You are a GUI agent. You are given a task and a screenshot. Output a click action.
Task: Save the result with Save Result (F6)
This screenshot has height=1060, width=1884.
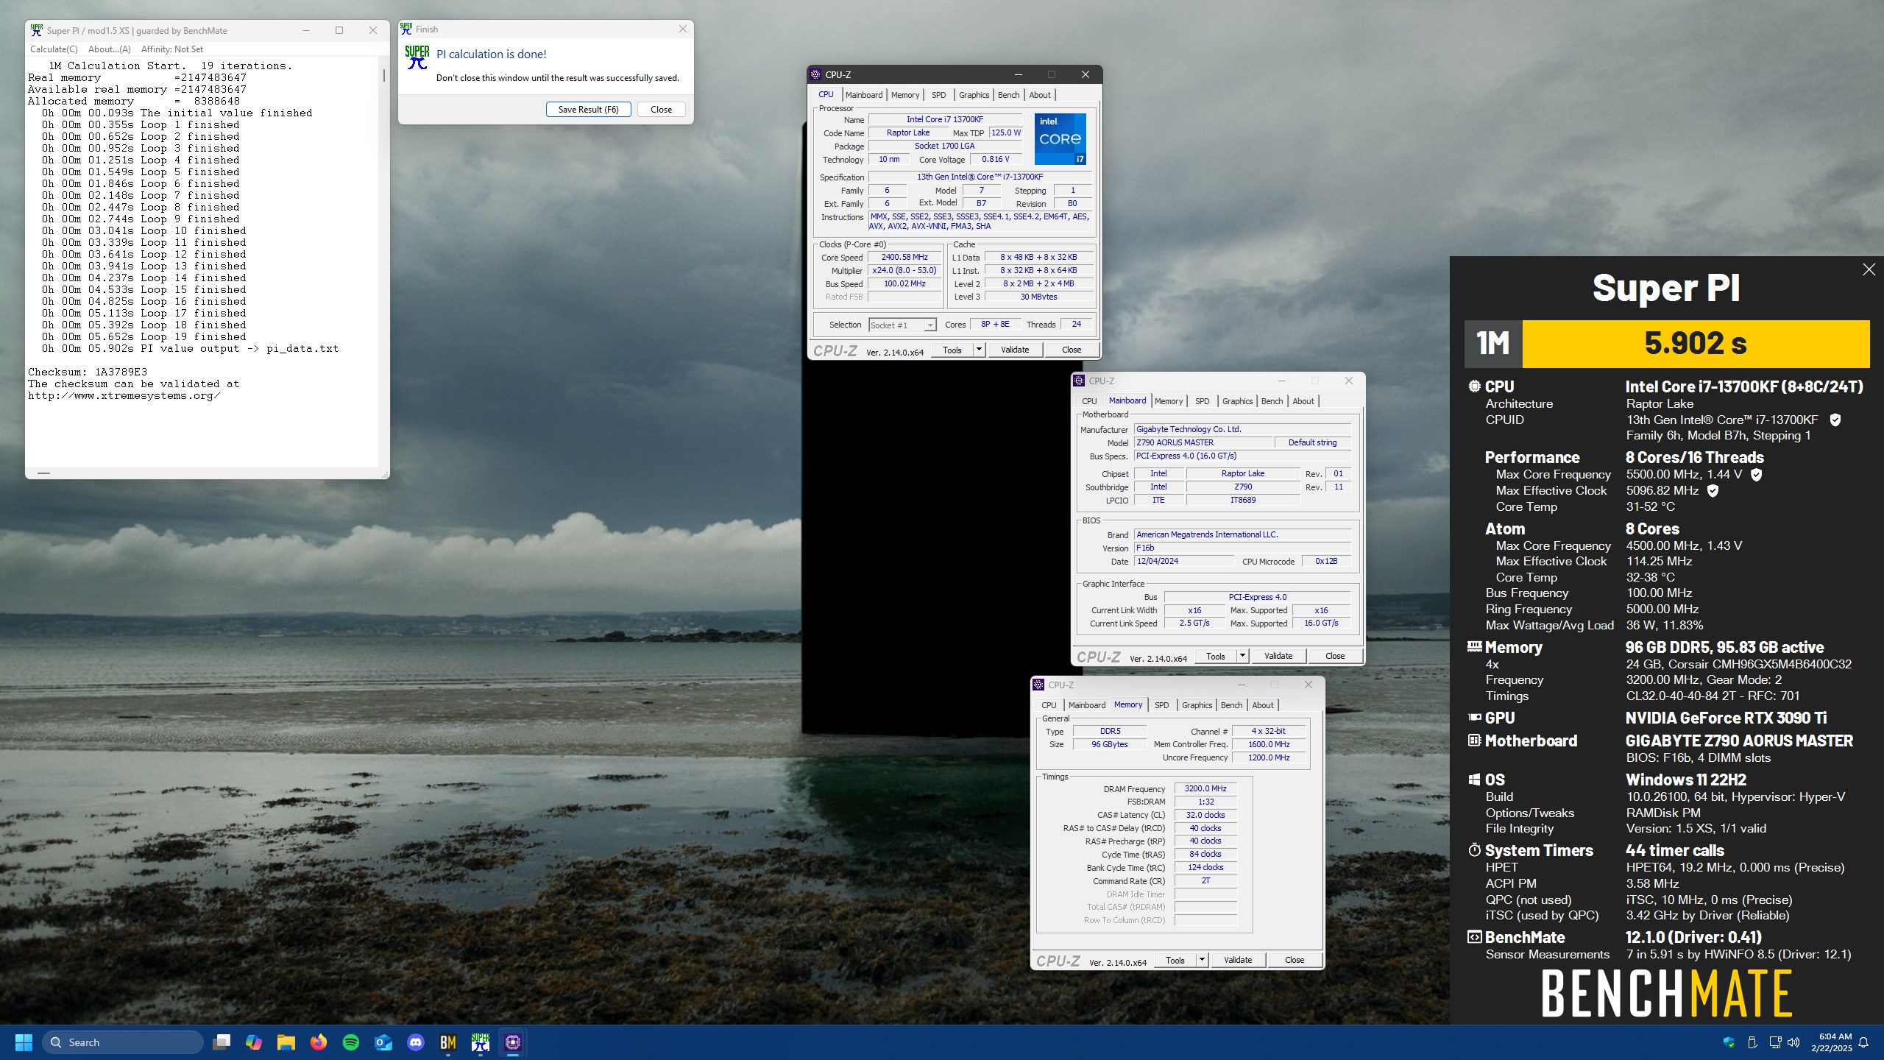[588, 110]
